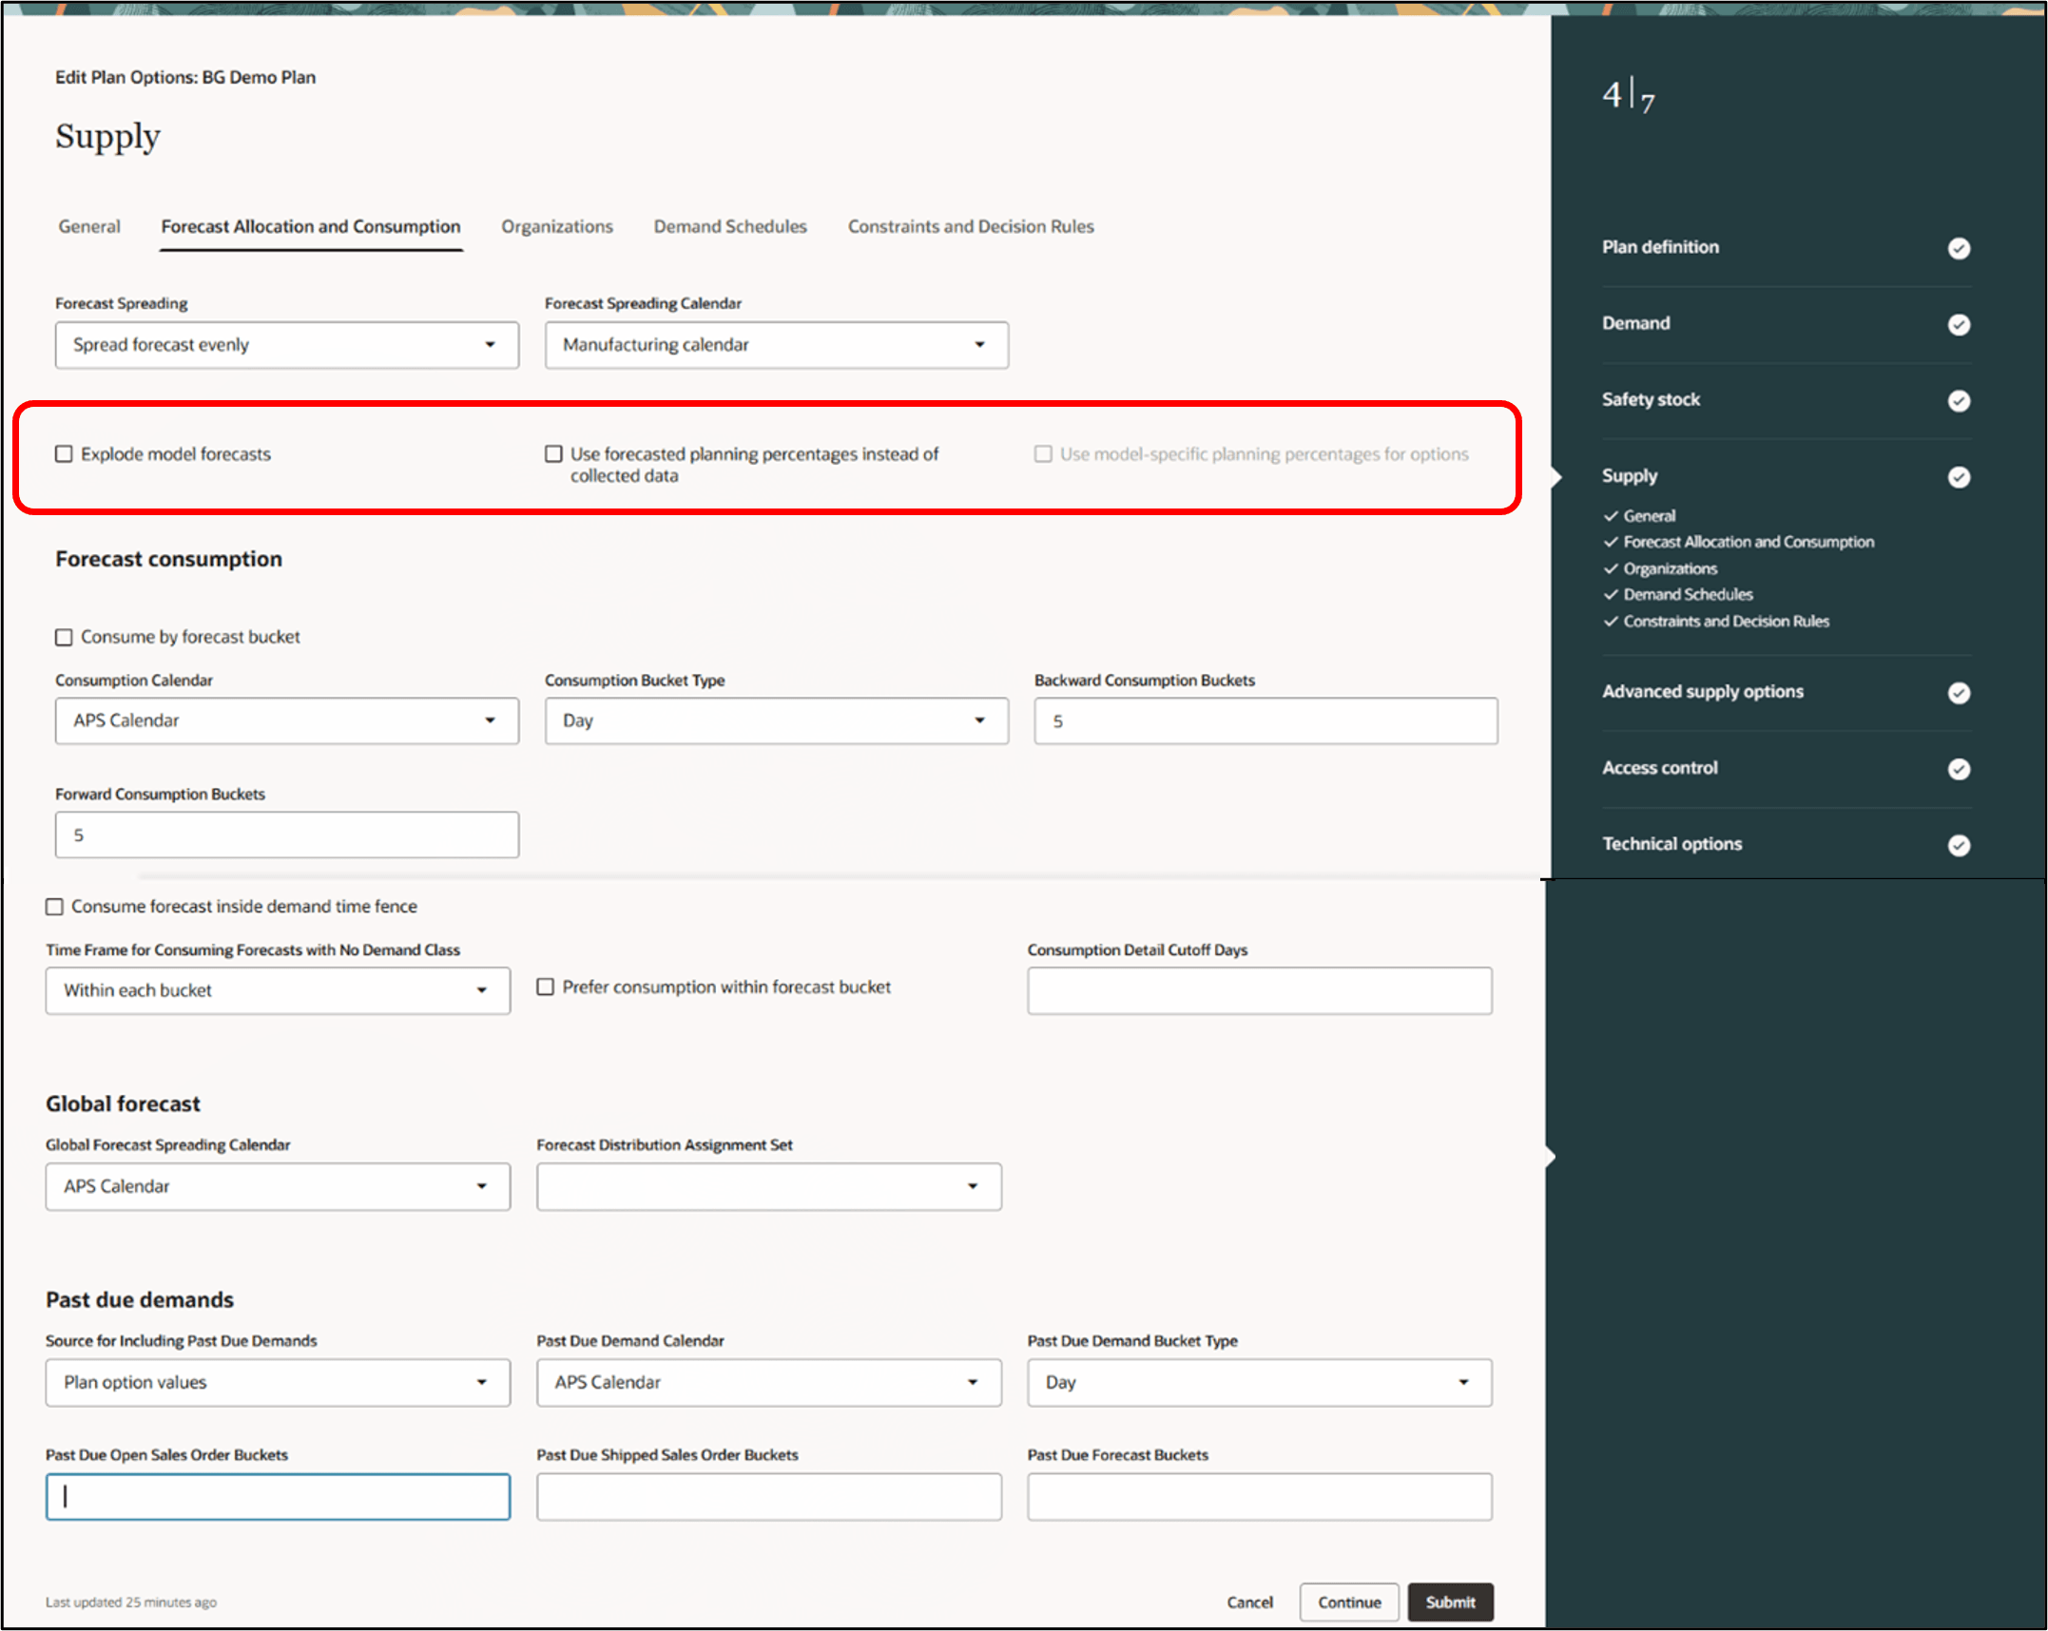Screen dimensions: 2048x1631
Task: Click the Plan definition checkmark icon
Action: (x=1958, y=248)
